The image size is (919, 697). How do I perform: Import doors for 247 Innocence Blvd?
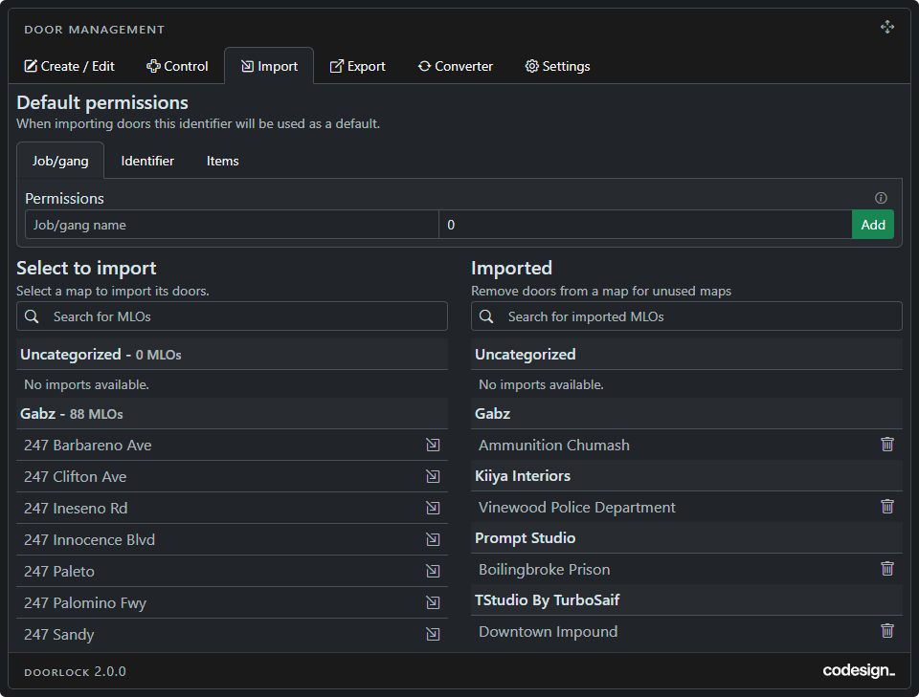pos(433,540)
